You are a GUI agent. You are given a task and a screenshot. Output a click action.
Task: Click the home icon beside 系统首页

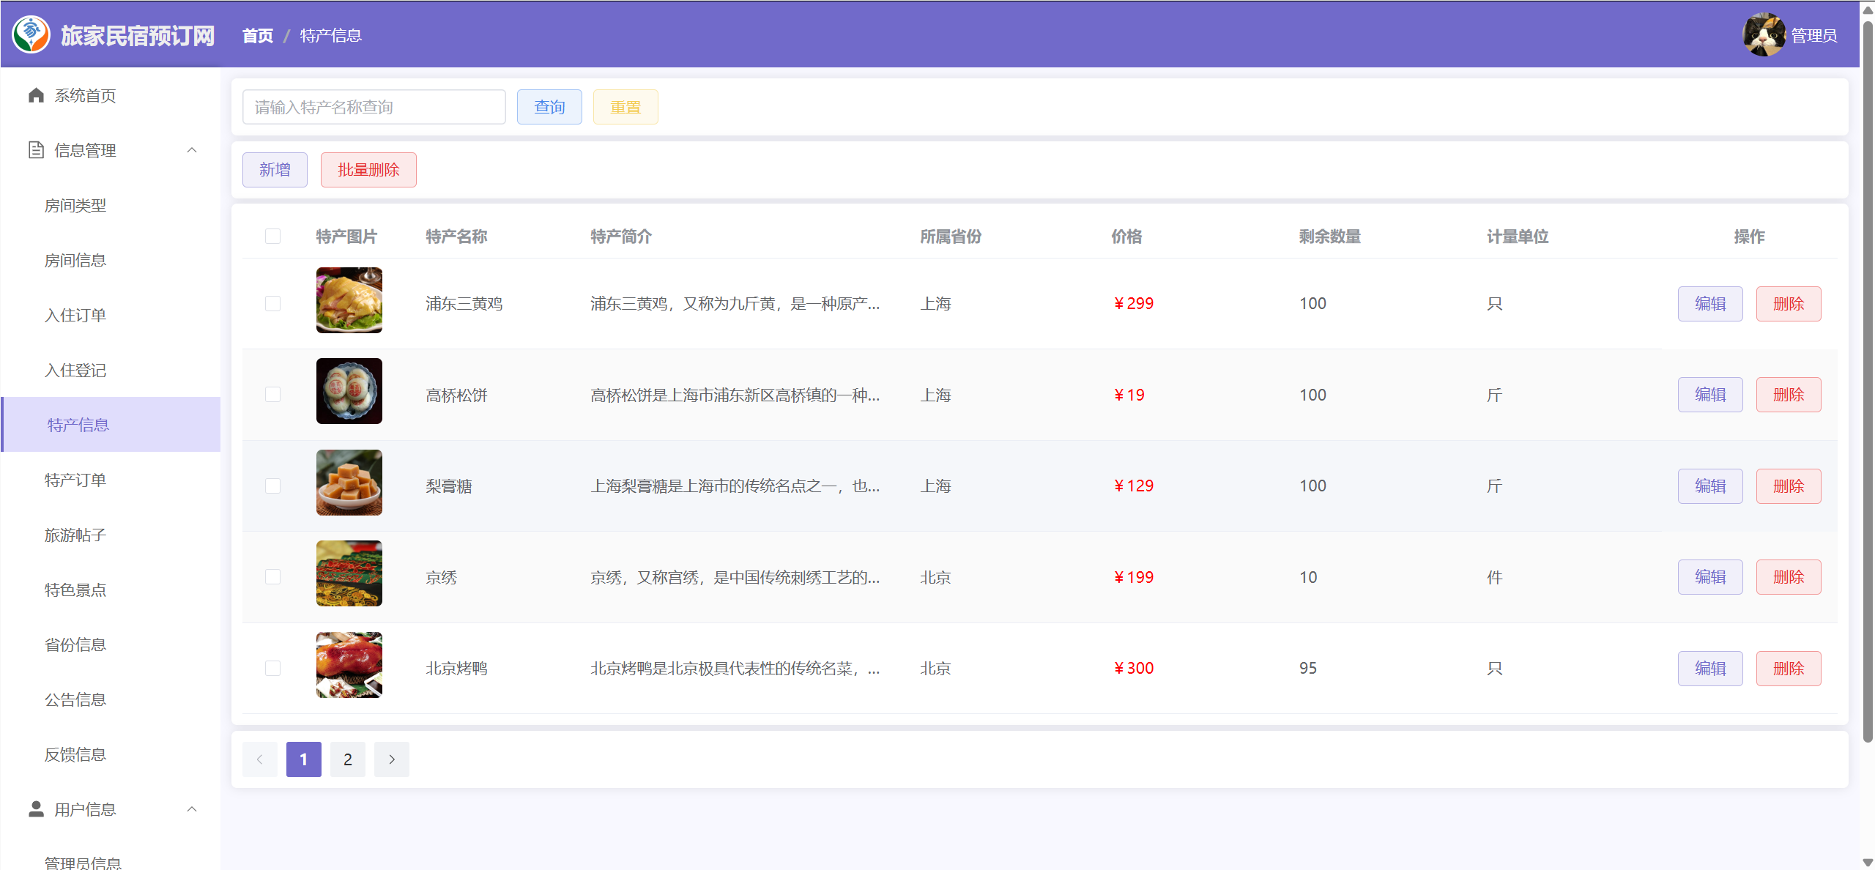[36, 95]
